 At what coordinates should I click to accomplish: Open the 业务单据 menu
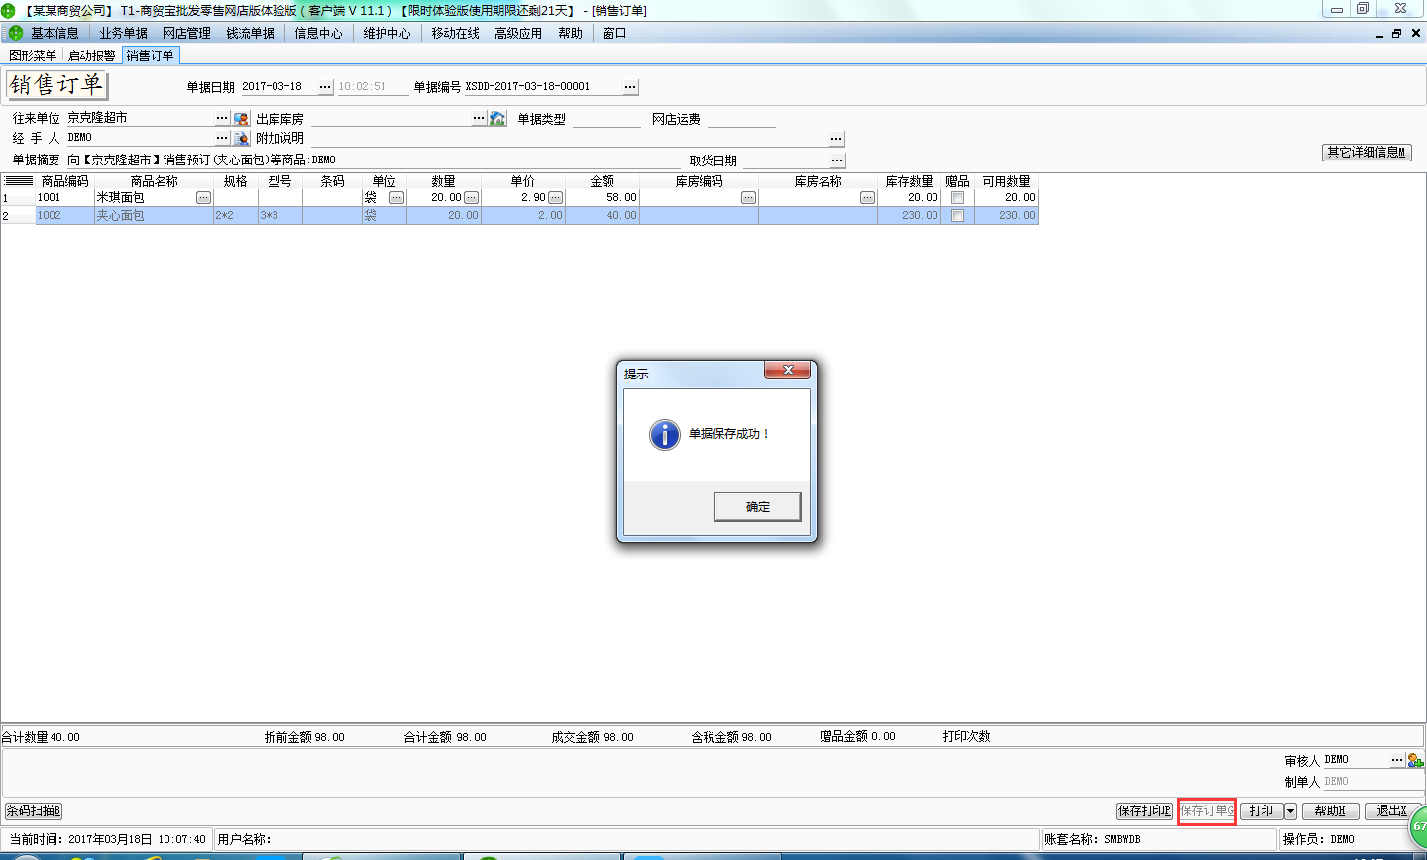(123, 33)
